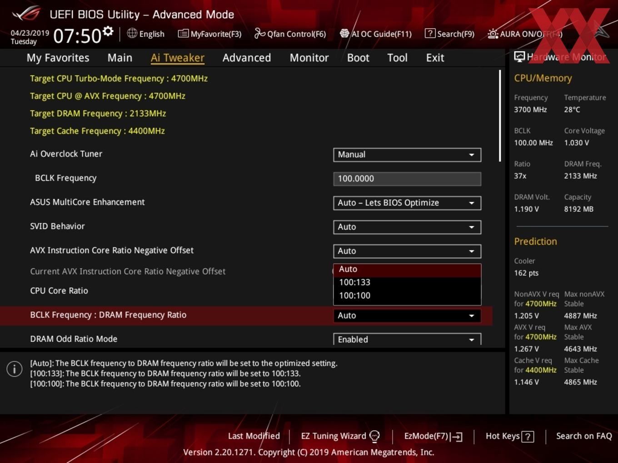This screenshot has height=463, width=618.
Task: Select SVID Behavior label
Action: click(x=57, y=226)
